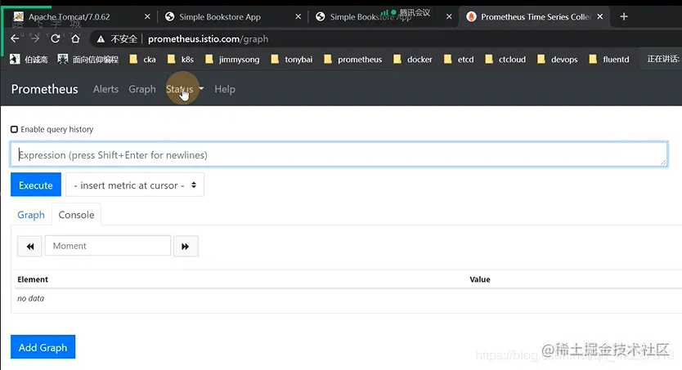Reload the page with the refresh icon
Image resolution: width=682 pixels, height=370 pixels.
tap(56, 38)
